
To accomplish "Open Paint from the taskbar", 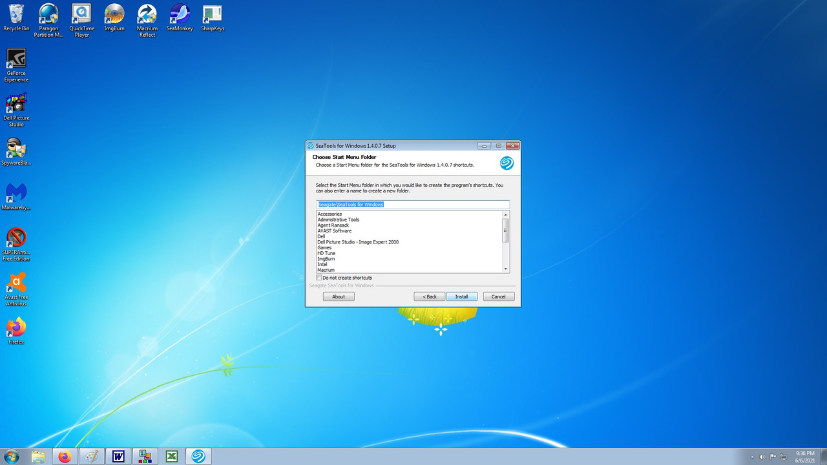I will tap(92, 457).
